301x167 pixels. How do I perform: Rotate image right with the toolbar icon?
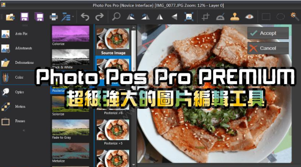[x=145, y=17]
